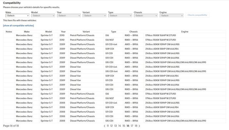This screenshot has width=229, height=130.
Task: Open the Variant dropdown
Action: pyautogui.click(x=95, y=15)
